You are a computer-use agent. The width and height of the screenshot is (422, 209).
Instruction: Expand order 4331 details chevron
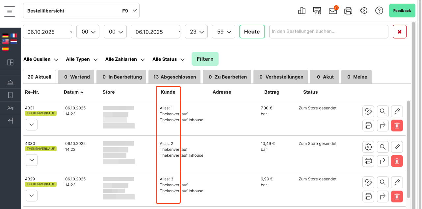(31, 125)
